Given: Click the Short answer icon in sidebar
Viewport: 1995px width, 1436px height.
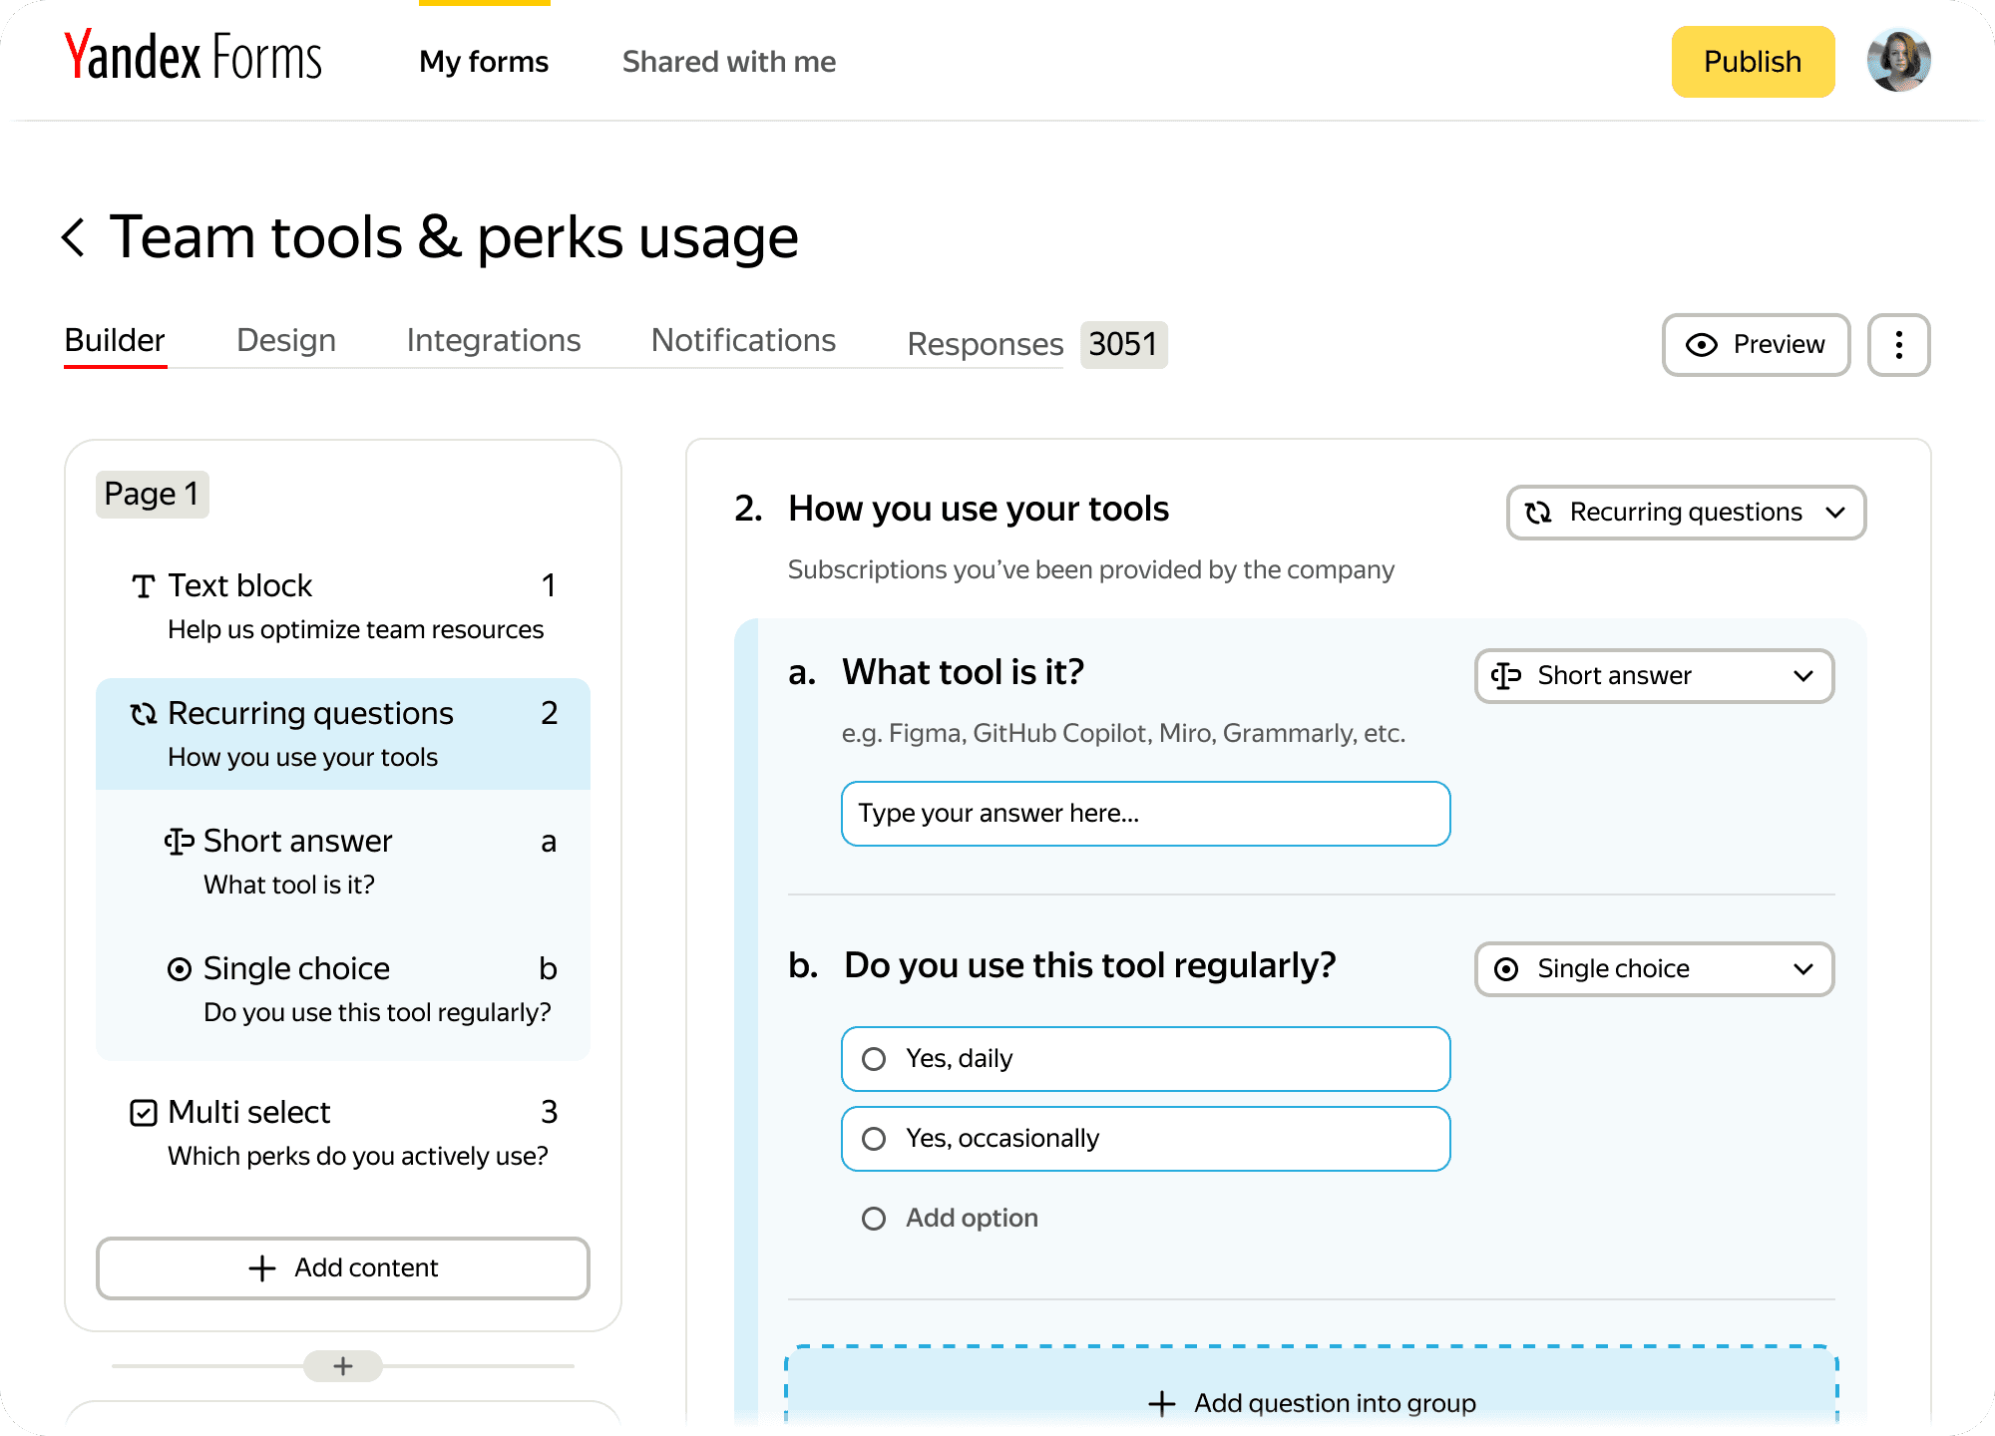Looking at the screenshot, I should coord(180,842).
